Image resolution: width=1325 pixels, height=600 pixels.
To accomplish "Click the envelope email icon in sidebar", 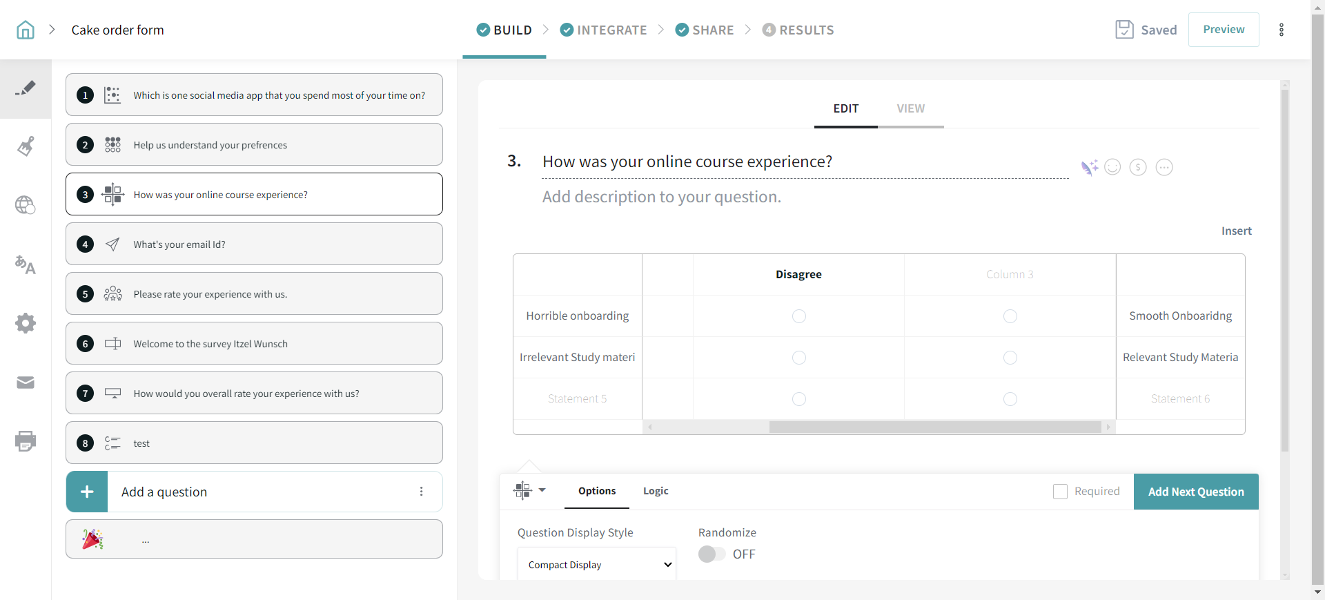I will pyautogui.click(x=26, y=383).
